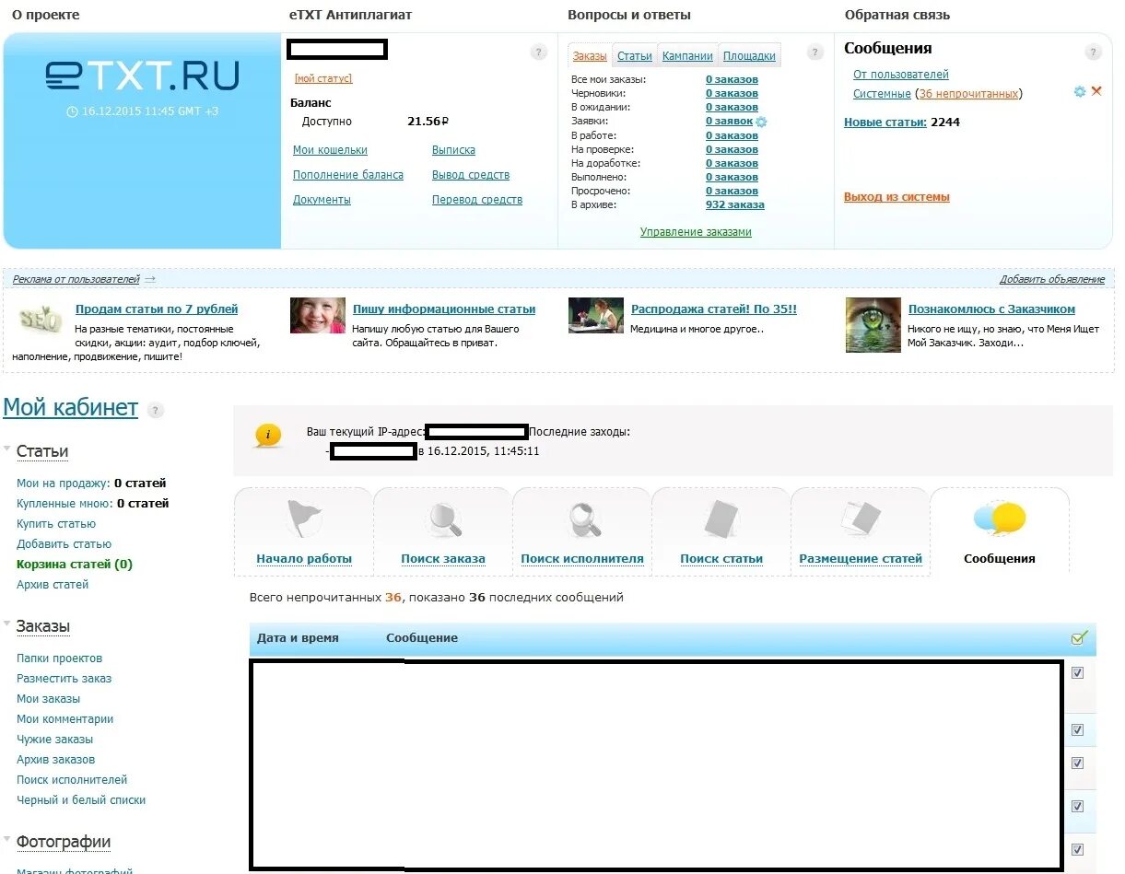The width and height of the screenshot is (1125, 874).
Task: Open Пополнение баланса link
Action: tap(348, 175)
